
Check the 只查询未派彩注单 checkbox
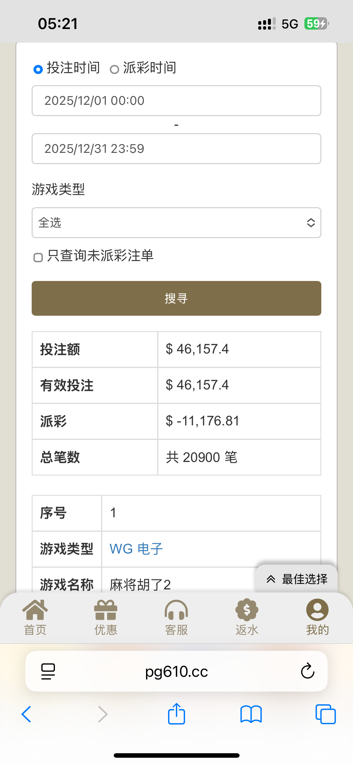pyautogui.click(x=38, y=257)
